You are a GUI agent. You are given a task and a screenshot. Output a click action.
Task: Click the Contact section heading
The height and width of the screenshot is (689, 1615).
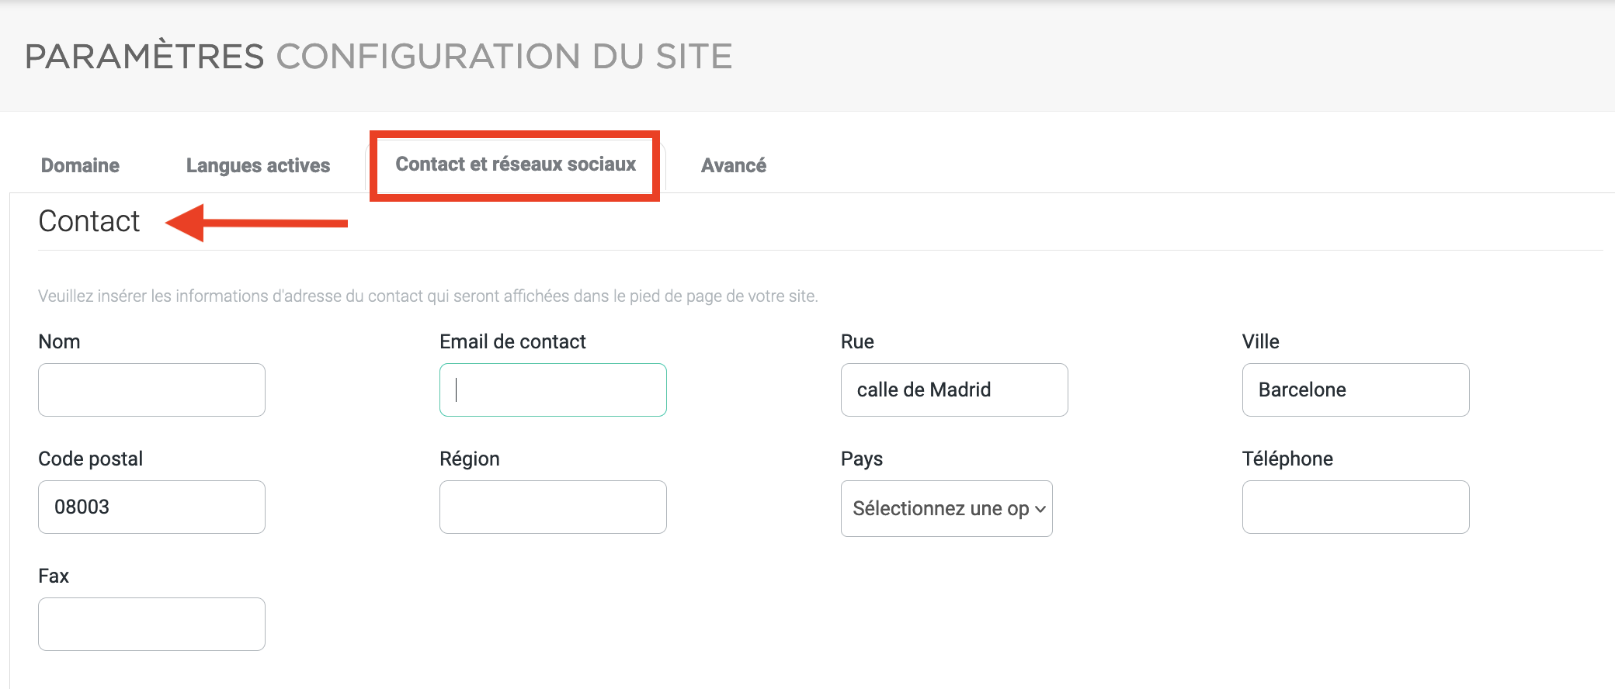89,221
